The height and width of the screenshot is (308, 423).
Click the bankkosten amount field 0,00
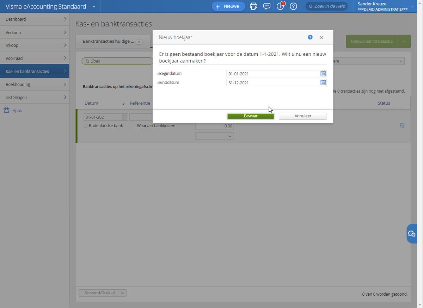coord(214,126)
